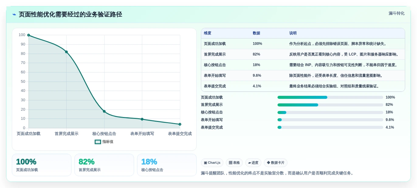Viewport: 417px width, 188px height.
Task: Click the 4.1% value in the table
Action: (x=257, y=86)
